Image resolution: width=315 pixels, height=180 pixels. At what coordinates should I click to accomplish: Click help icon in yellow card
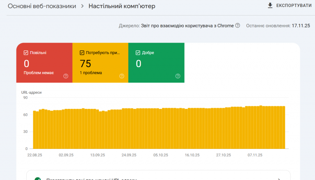[122, 76]
